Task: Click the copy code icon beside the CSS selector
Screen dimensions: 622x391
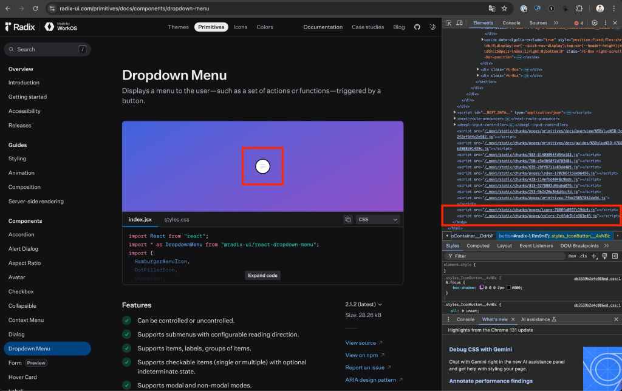Action: [x=348, y=219]
